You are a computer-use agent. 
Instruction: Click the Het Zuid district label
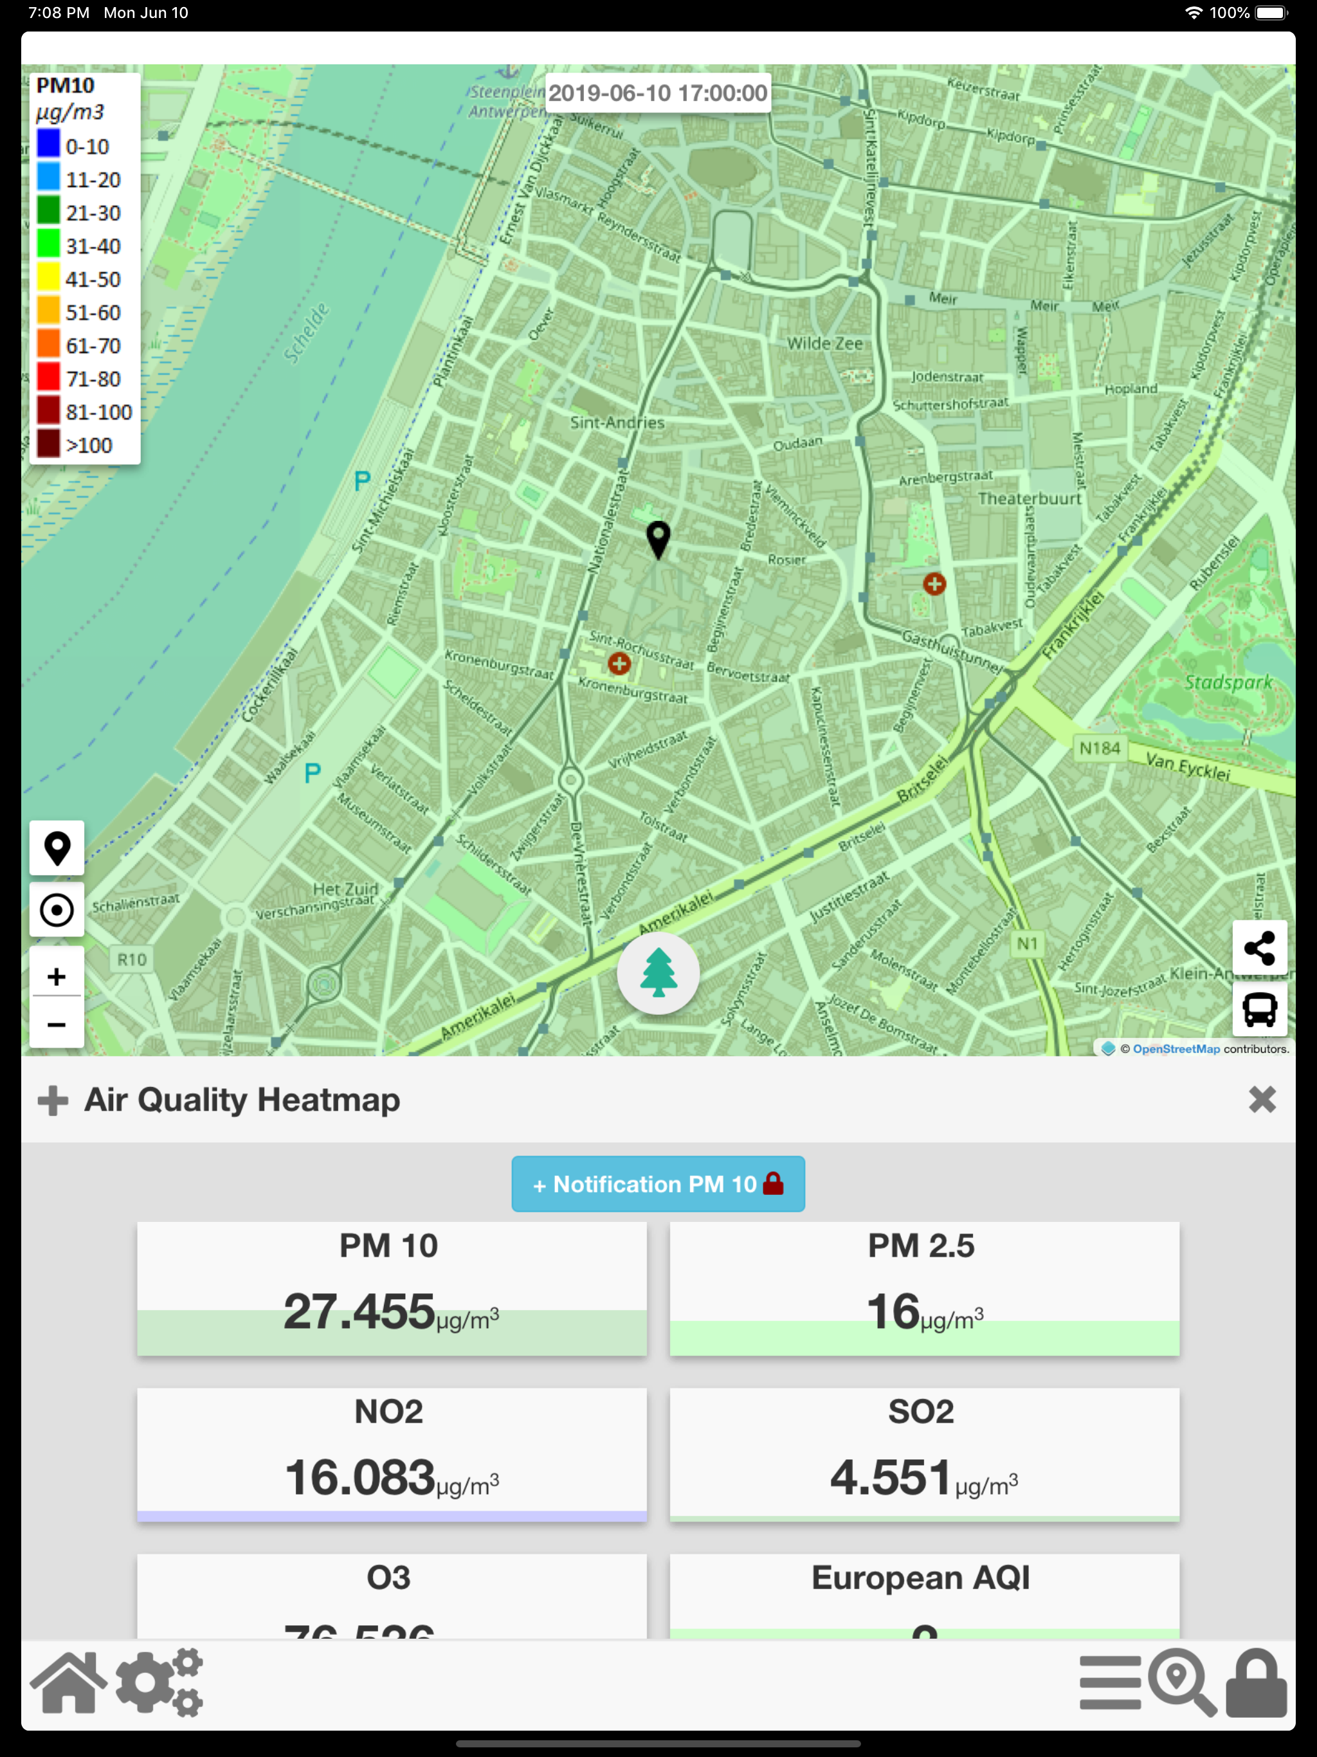(345, 889)
